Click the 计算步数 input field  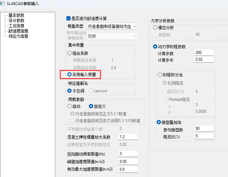[x=204, y=53]
